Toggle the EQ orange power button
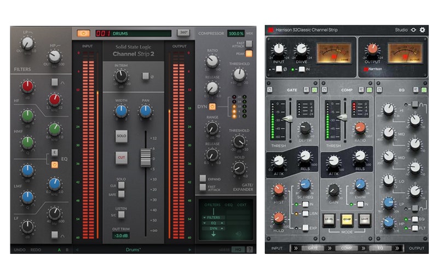This screenshot has width=438, height=278. coord(55,163)
